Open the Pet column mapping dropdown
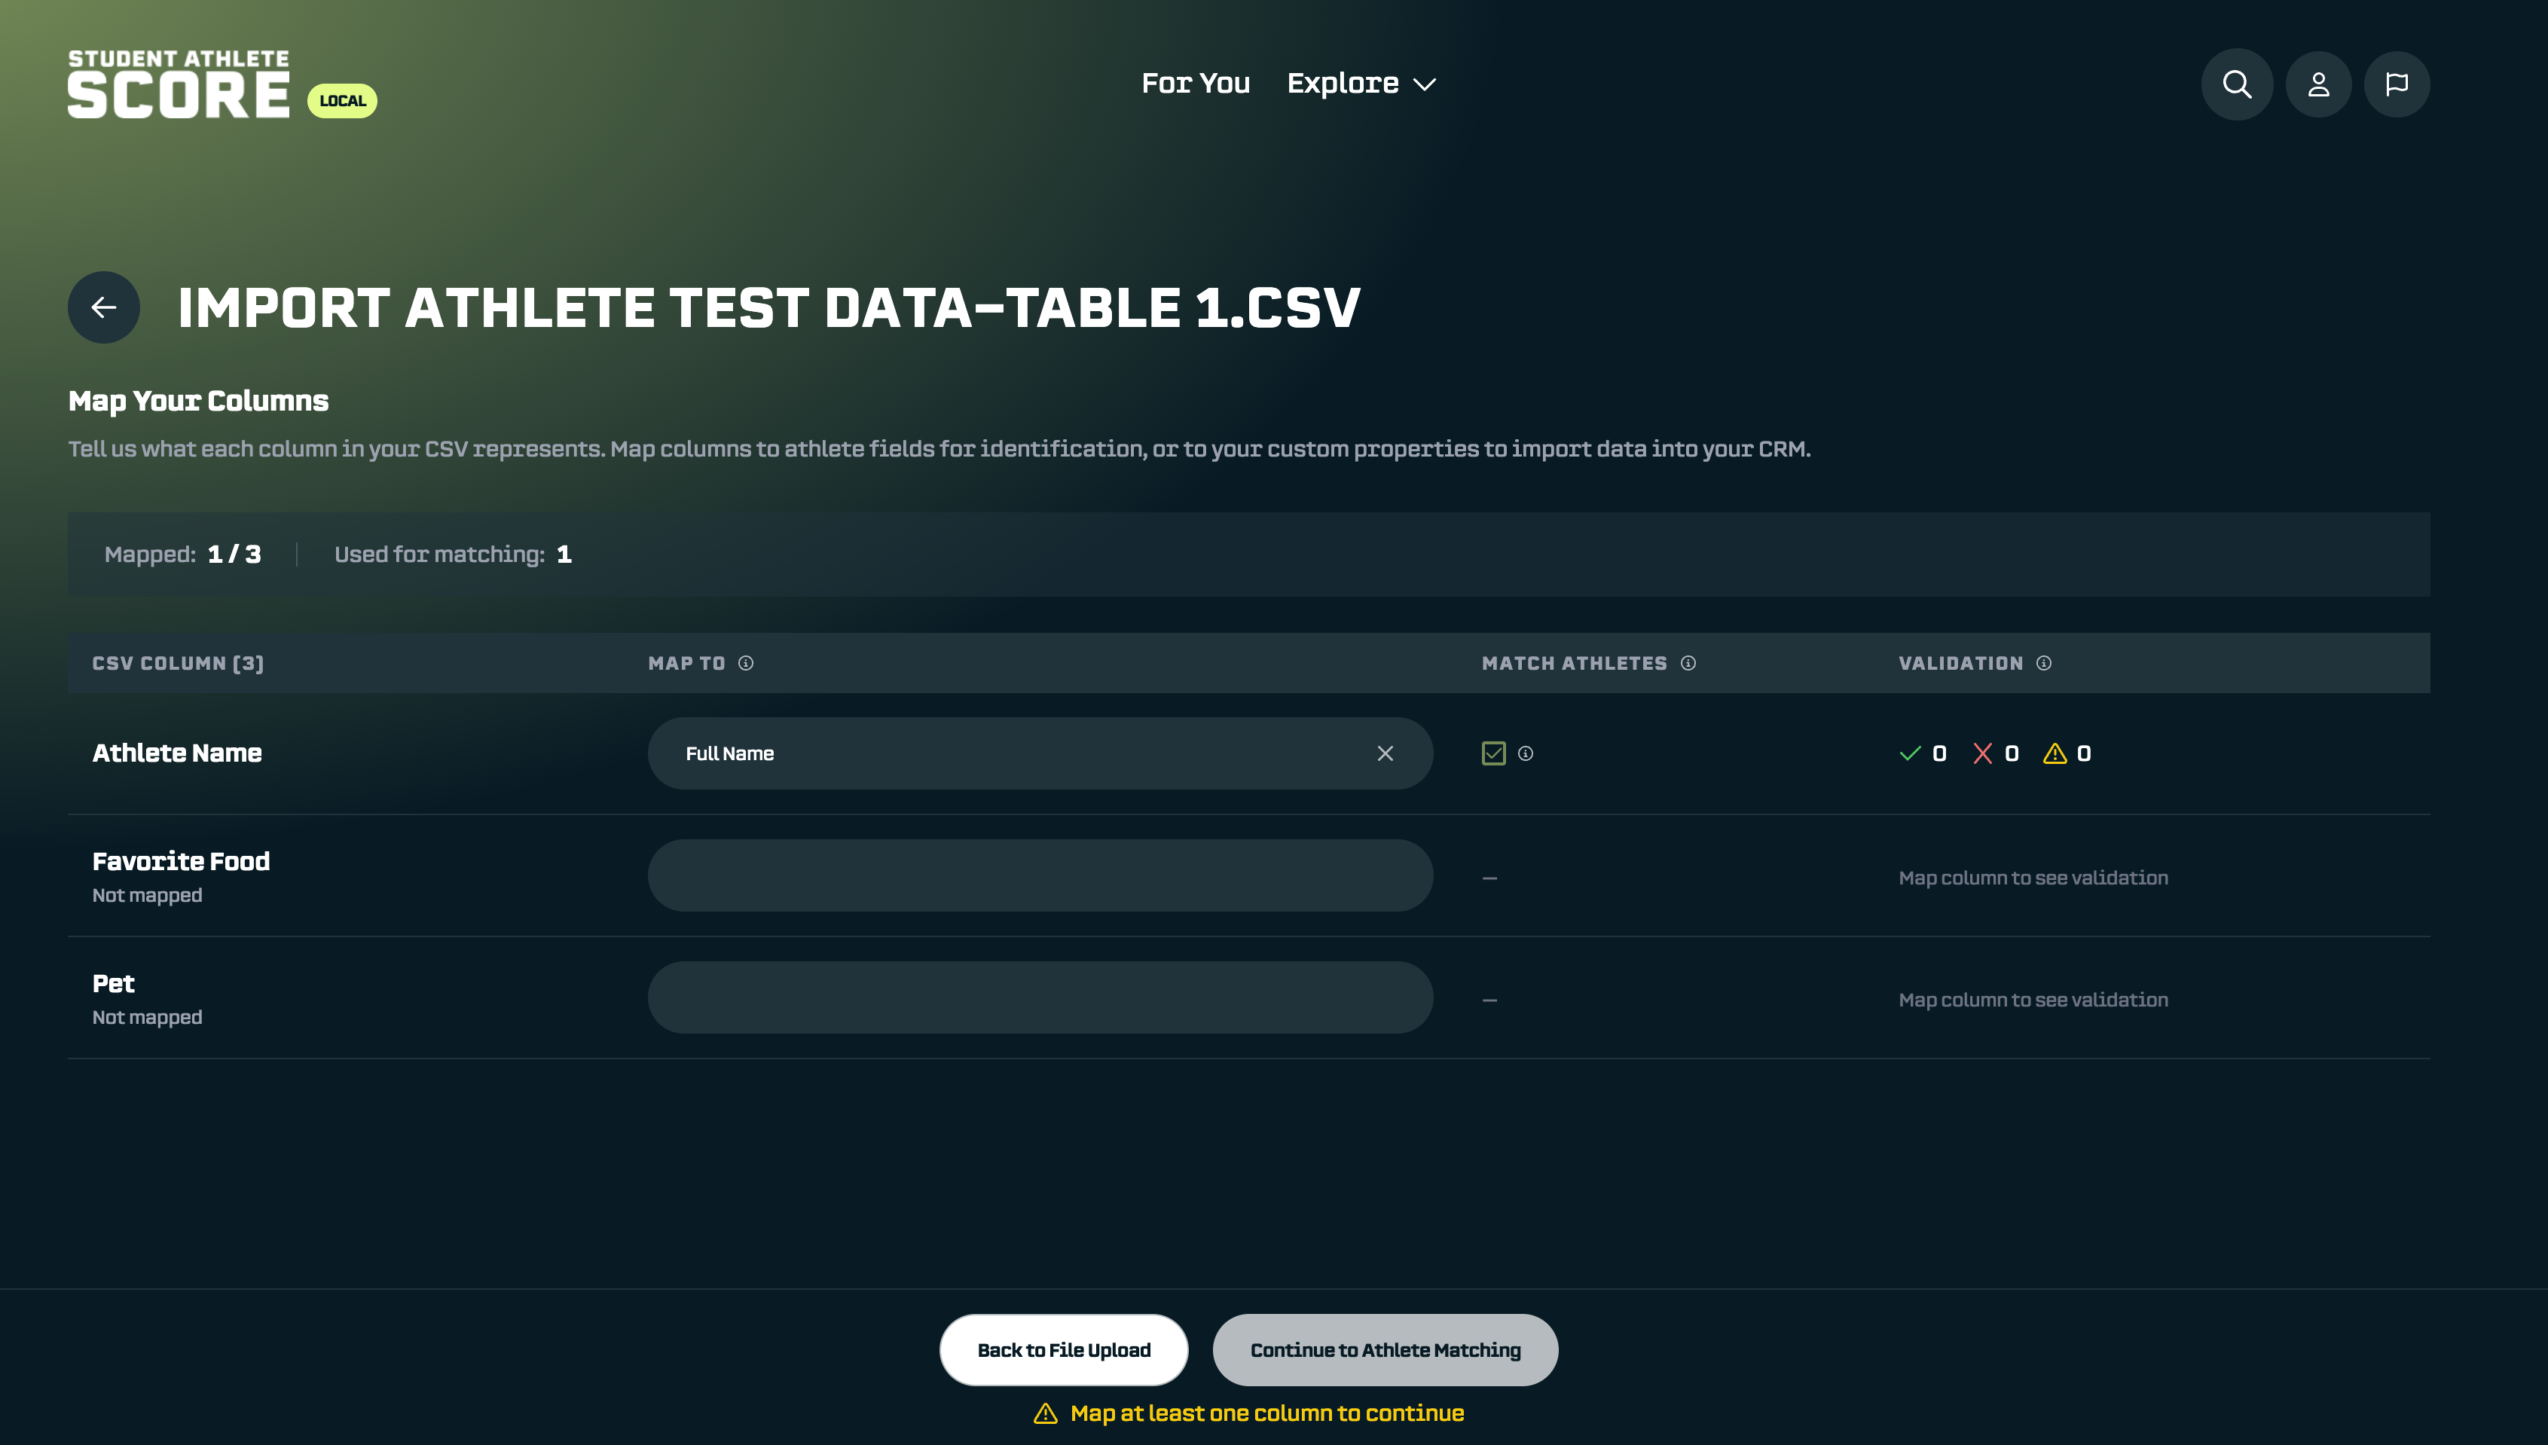The height and width of the screenshot is (1445, 2548). pos(1040,997)
